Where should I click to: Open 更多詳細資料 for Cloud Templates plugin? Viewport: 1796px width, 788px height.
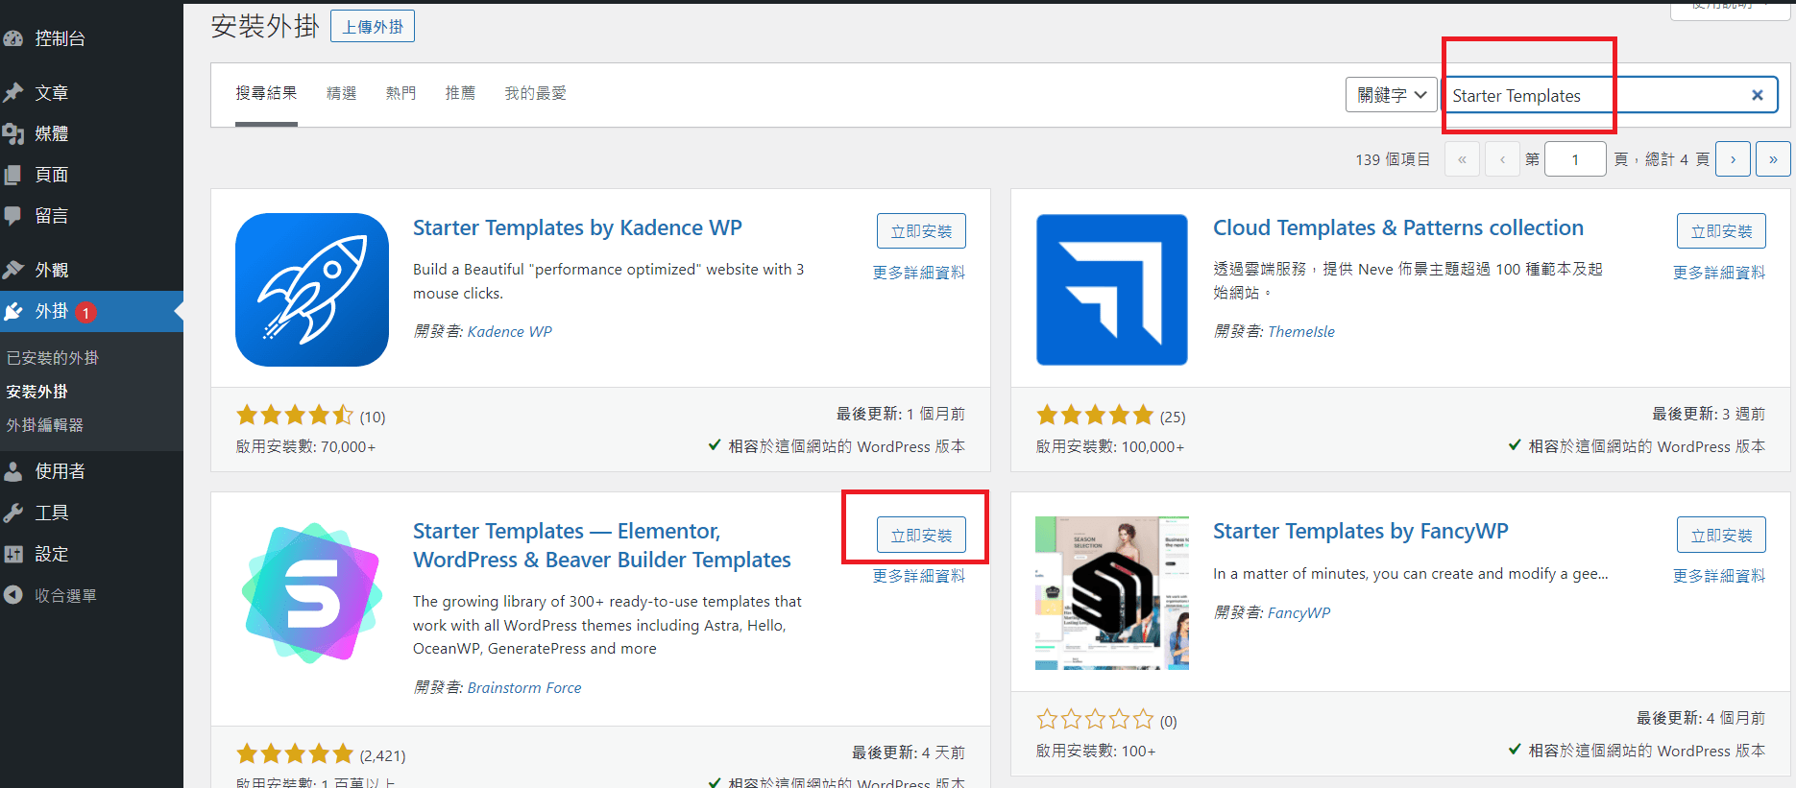[x=1719, y=273]
